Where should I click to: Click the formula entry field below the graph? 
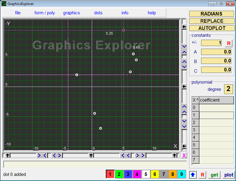click(95, 164)
